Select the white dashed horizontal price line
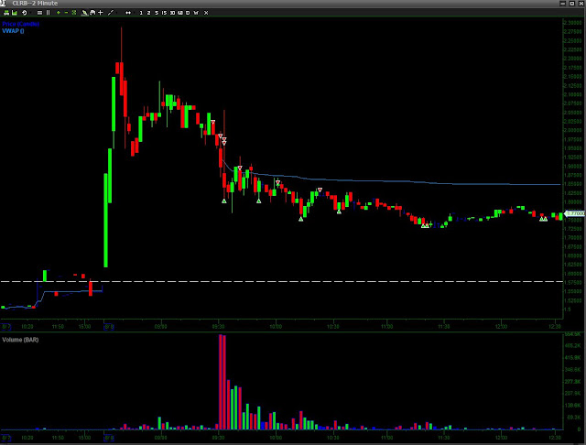 281,281
